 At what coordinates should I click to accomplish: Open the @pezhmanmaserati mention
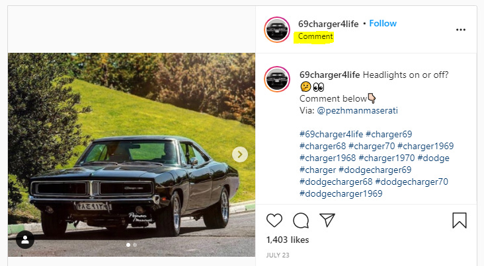[x=358, y=111]
